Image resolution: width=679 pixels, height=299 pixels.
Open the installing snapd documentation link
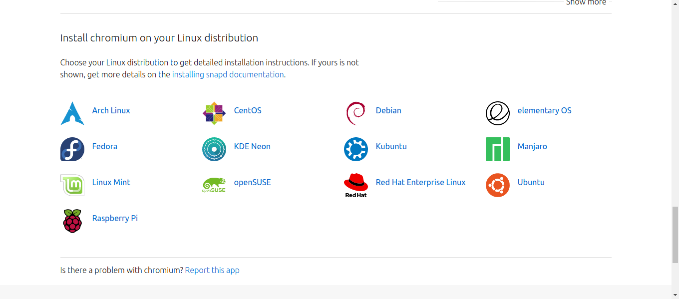coord(228,74)
